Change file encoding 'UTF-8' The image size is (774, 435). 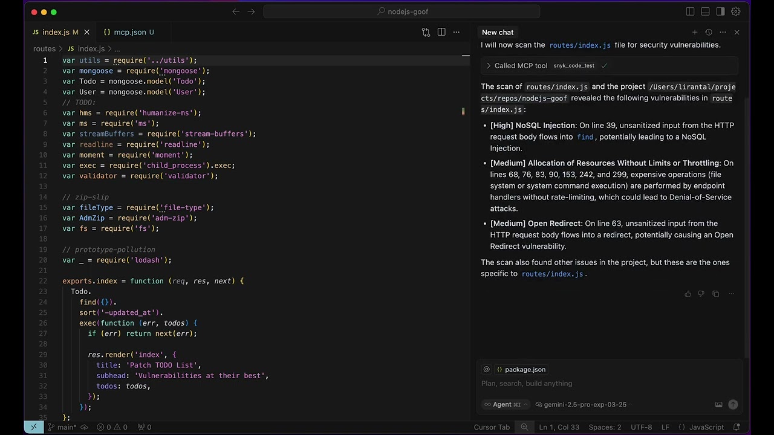click(641, 427)
